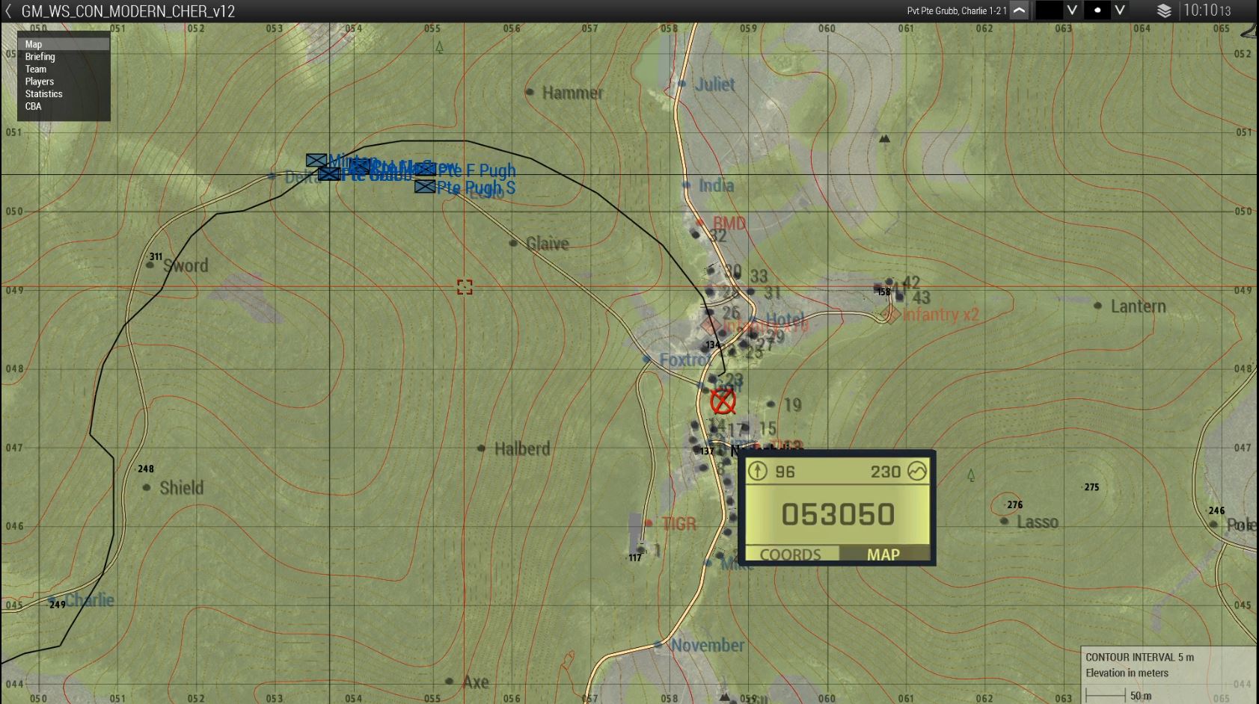Click the red crossed-circle objective marker
The width and height of the screenshot is (1259, 704).
[x=723, y=401]
